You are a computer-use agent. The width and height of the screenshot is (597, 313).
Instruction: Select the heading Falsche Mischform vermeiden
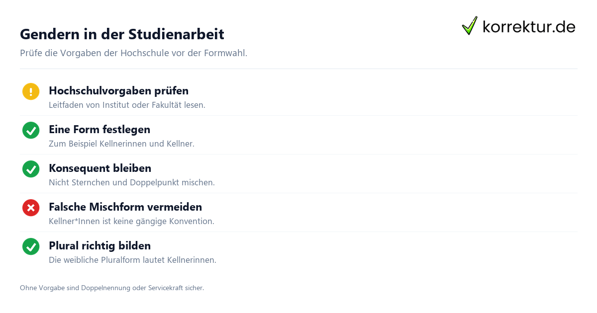pyautogui.click(x=125, y=207)
